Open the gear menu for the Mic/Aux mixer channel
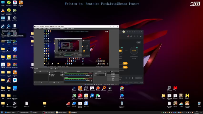This screenshot has height=114, width=203. (x=91, y=76)
